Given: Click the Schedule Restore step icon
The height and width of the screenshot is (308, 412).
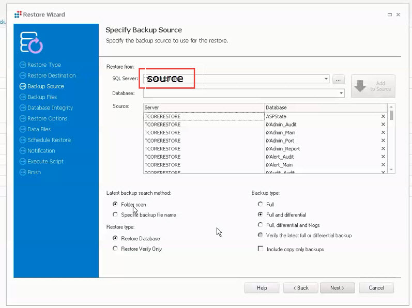Looking at the screenshot, I should (x=23, y=140).
